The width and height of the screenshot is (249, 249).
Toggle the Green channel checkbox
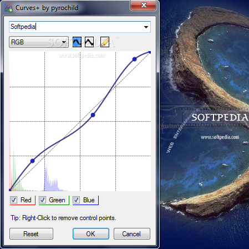[x=42, y=200]
